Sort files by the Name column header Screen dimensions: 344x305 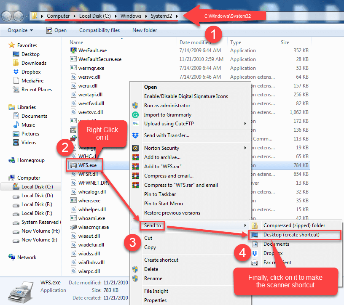point(76,42)
